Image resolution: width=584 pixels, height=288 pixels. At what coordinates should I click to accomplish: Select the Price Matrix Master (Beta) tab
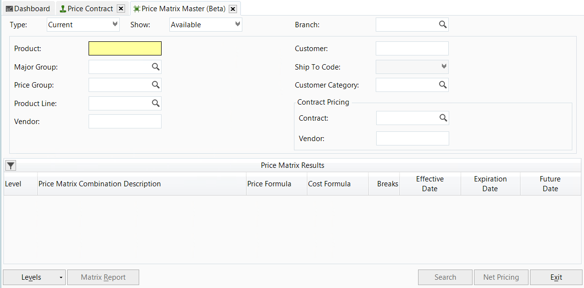click(180, 8)
